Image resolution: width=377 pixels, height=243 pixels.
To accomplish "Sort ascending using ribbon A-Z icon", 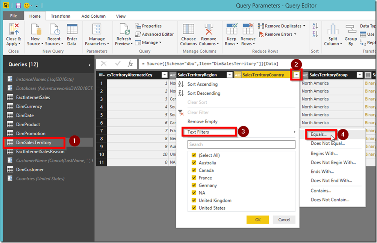I will [315, 26].
